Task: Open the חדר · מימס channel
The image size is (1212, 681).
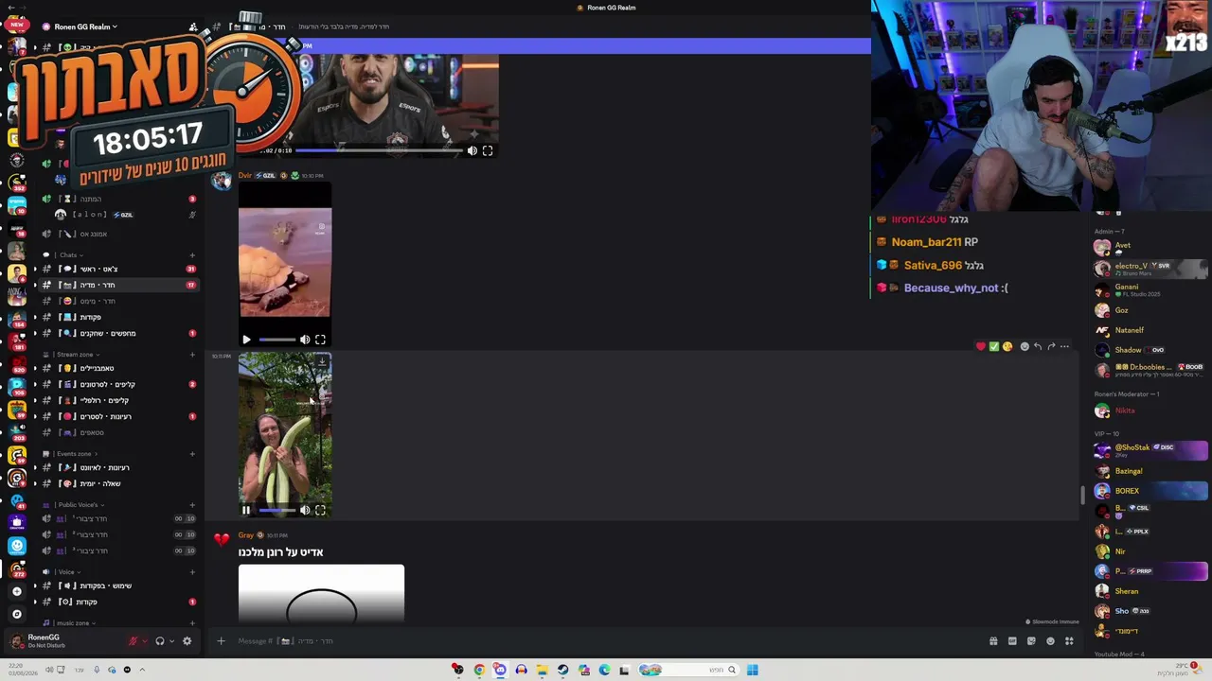Action: pos(120,301)
